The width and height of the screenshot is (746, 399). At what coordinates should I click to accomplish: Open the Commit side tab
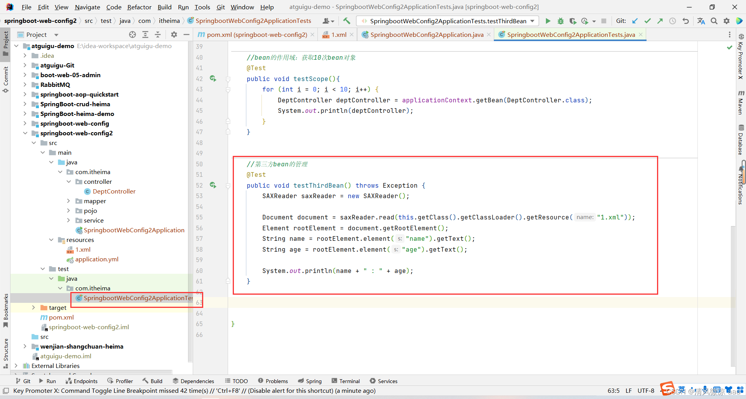5,79
